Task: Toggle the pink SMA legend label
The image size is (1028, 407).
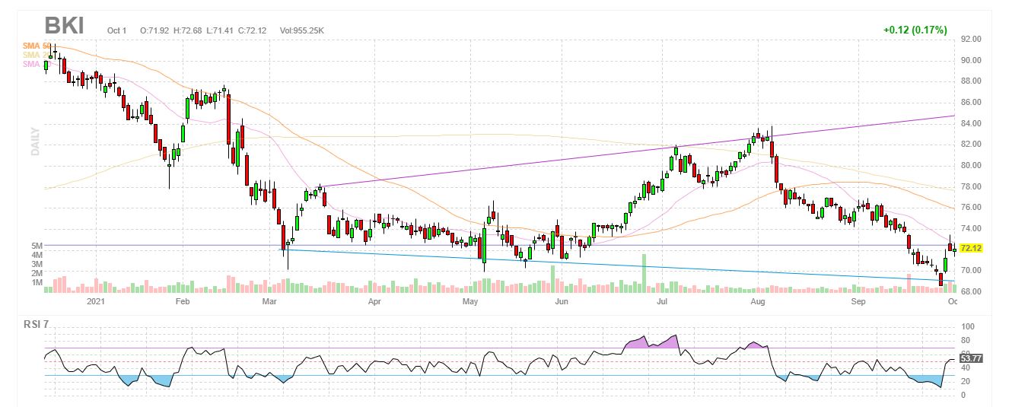Action: pyautogui.click(x=30, y=64)
